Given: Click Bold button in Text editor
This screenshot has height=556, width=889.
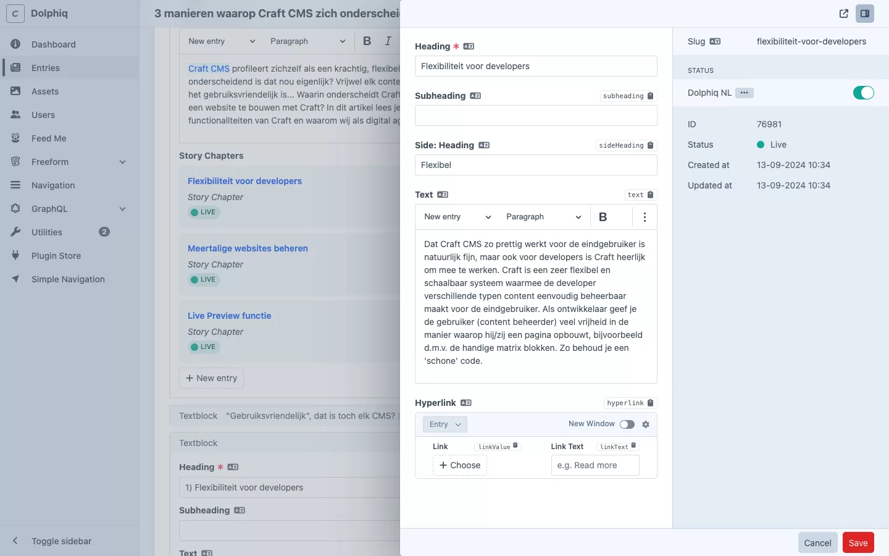Looking at the screenshot, I should pos(603,217).
